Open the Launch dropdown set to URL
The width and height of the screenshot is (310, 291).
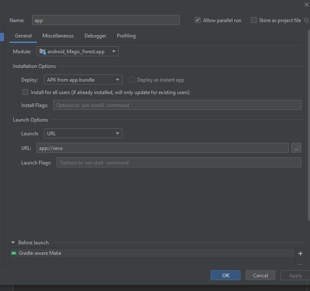[x=83, y=133]
